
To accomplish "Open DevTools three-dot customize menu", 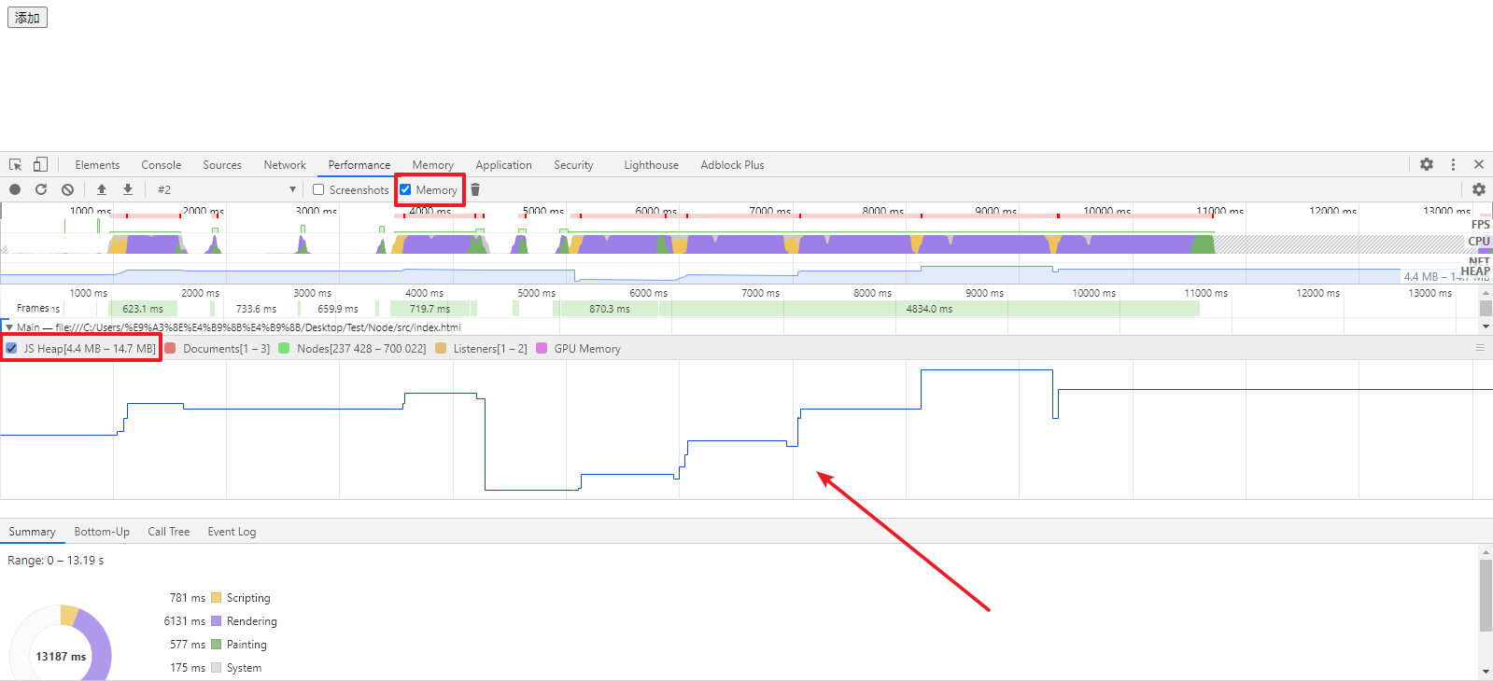I will click(x=1453, y=164).
